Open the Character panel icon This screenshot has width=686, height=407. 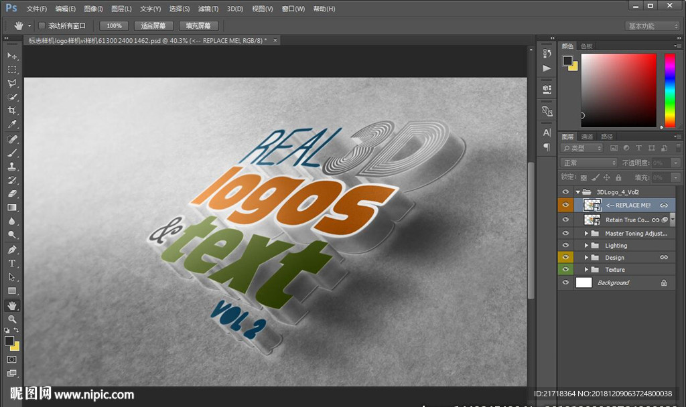pos(547,133)
